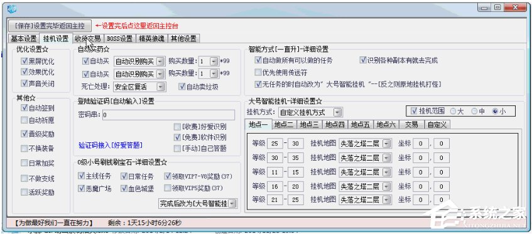This screenshot has height=234, width=532.
Task: Open 挂机地图 dropdown for level 11-15
Action: pos(365,172)
